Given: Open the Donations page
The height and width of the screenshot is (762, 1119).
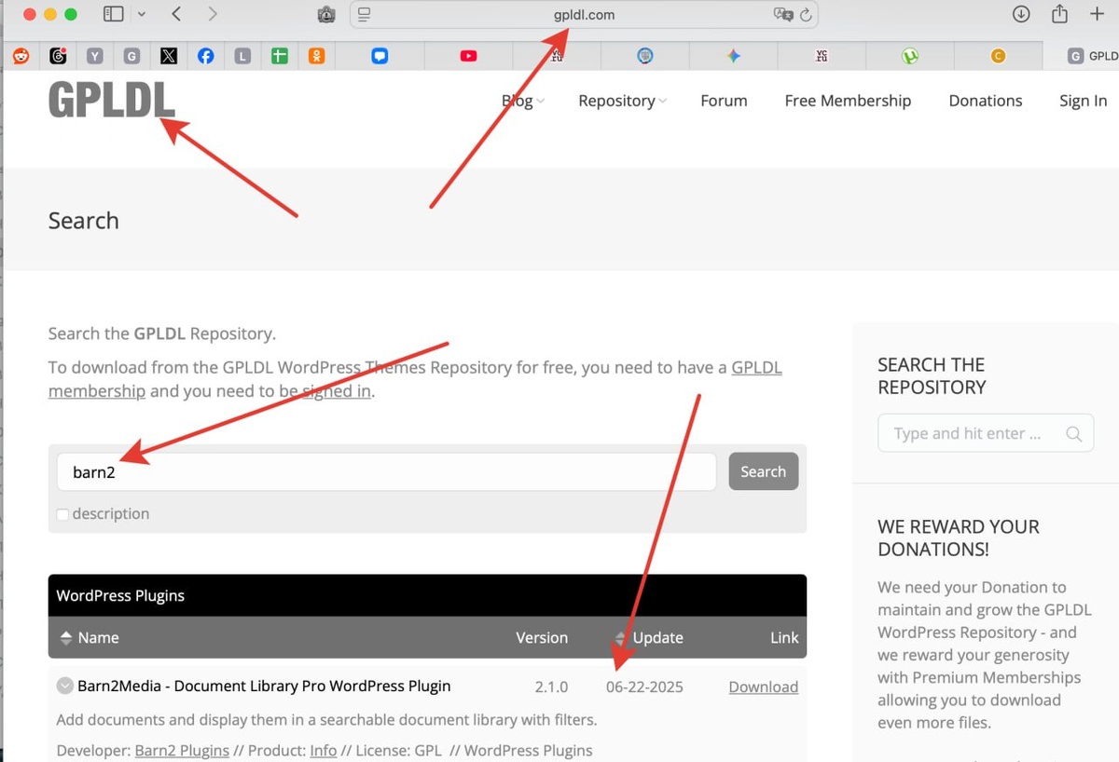Looking at the screenshot, I should click(x=986, y=101).
